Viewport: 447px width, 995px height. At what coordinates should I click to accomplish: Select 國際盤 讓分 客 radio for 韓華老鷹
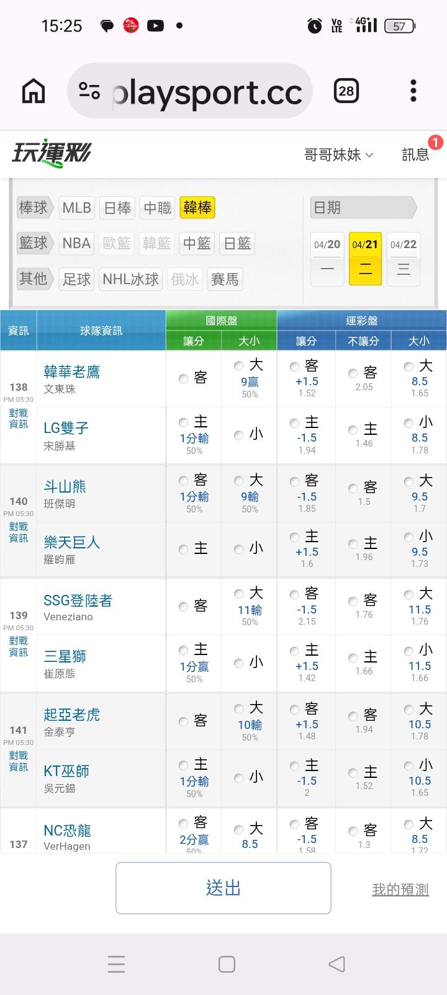183,378
